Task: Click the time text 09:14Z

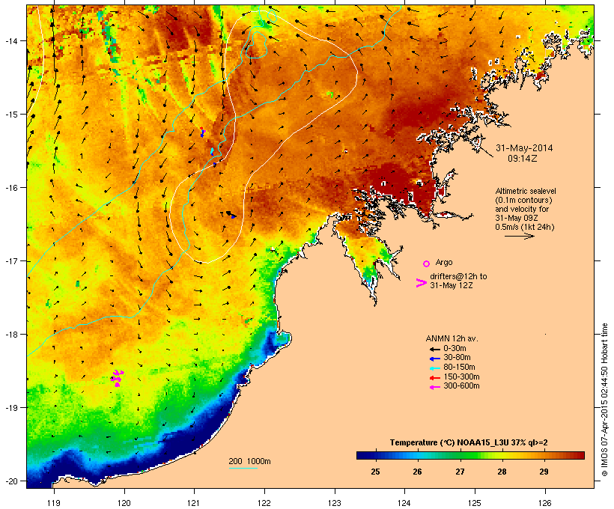Action: tap(523, 159)
